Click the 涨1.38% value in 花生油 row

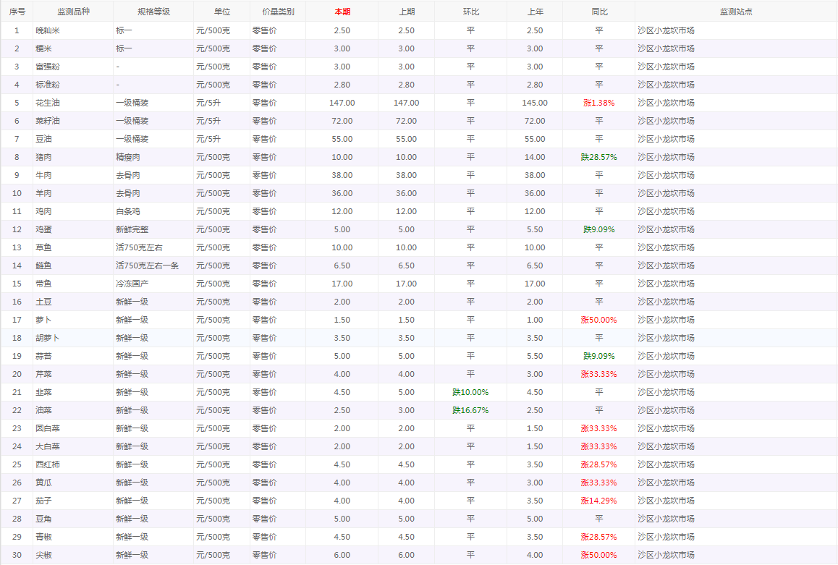pos(598,103)
